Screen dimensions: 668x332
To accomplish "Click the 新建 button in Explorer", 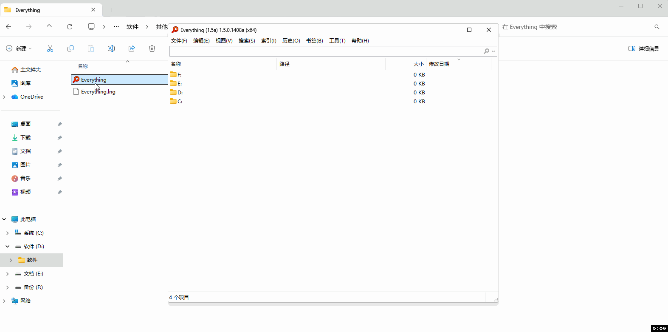I will click(19, 48).
